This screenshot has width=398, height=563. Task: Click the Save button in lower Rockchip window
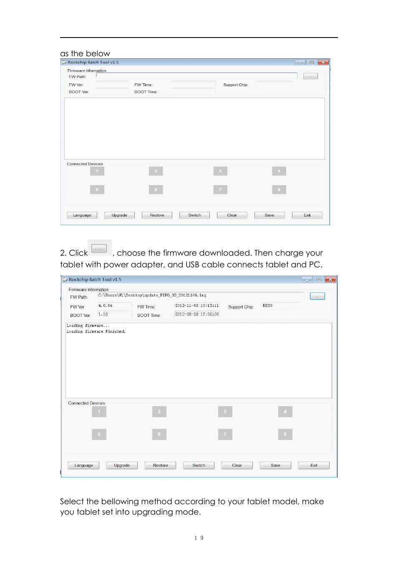[x=275, y=465]
